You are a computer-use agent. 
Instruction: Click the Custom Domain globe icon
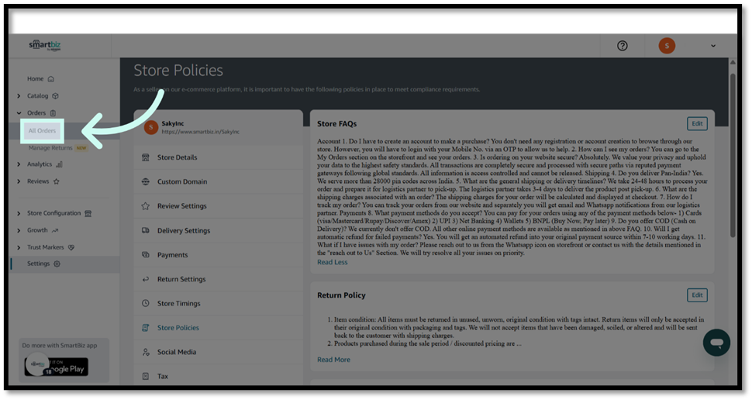(146, 182)
